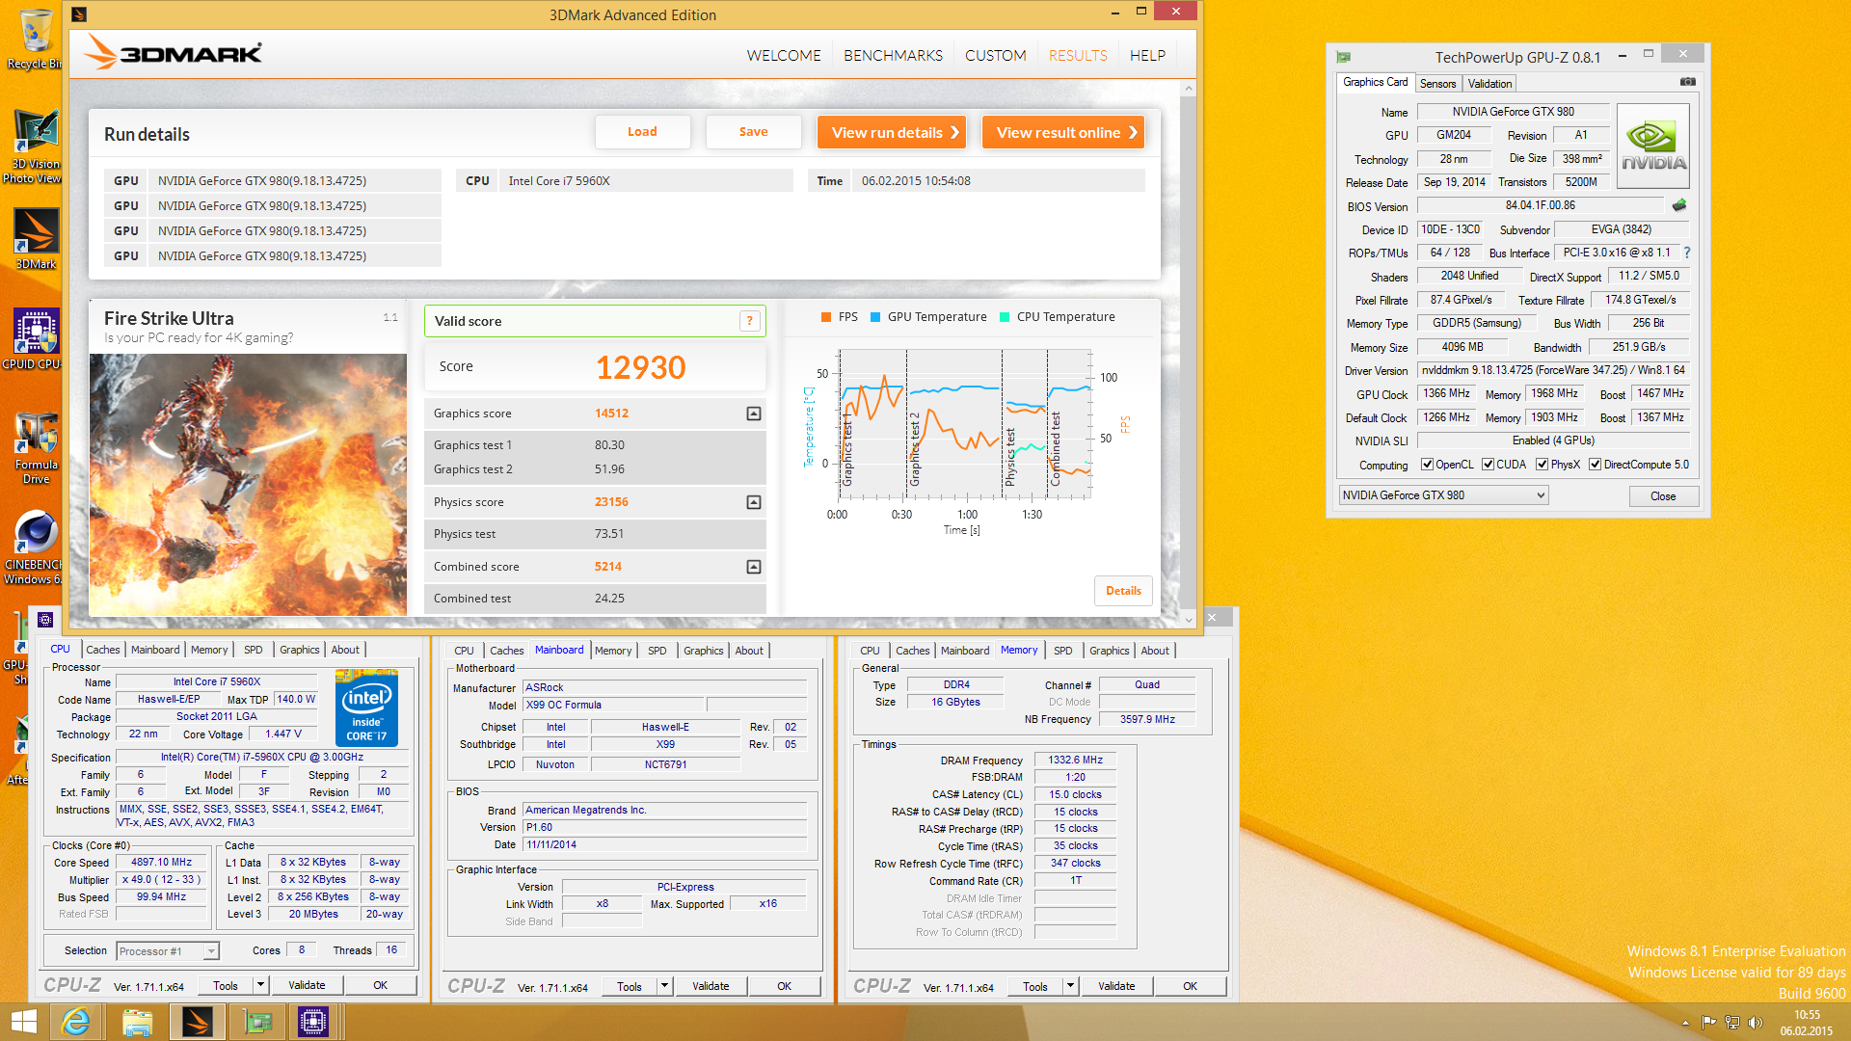Click the 3DMark vertical scrollbar
This screenshot has width=1851, height=1041.
coord(1188,353)
